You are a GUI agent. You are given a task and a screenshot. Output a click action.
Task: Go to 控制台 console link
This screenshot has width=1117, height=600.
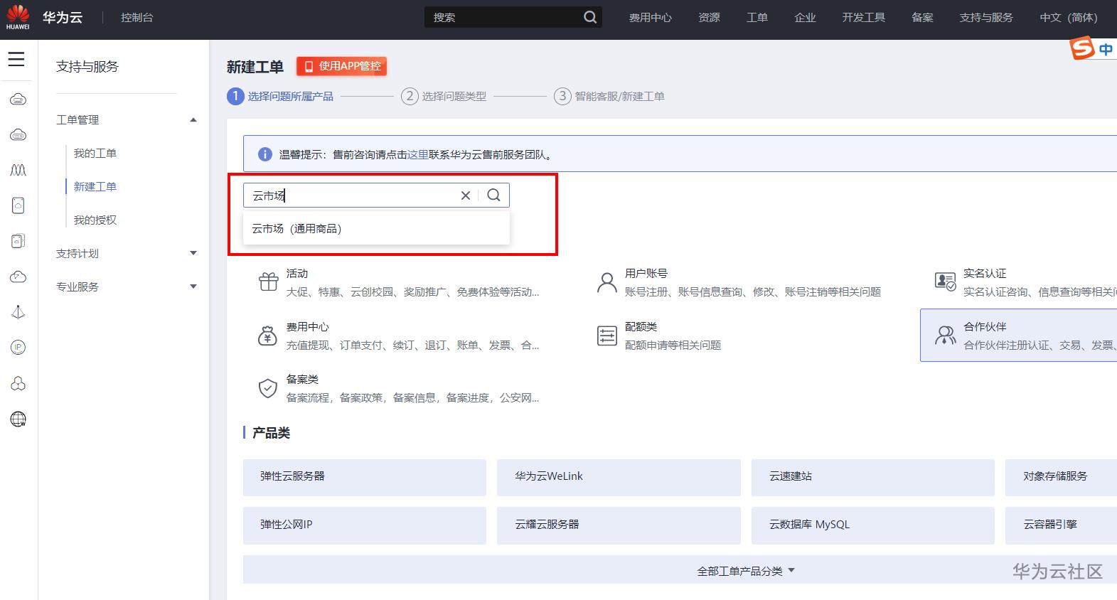point(137,17)
